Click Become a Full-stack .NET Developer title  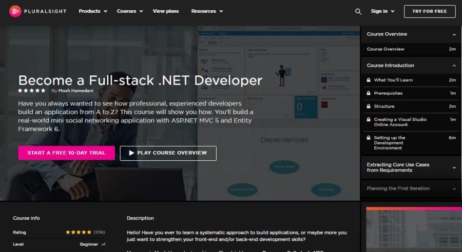pos(140,80)
